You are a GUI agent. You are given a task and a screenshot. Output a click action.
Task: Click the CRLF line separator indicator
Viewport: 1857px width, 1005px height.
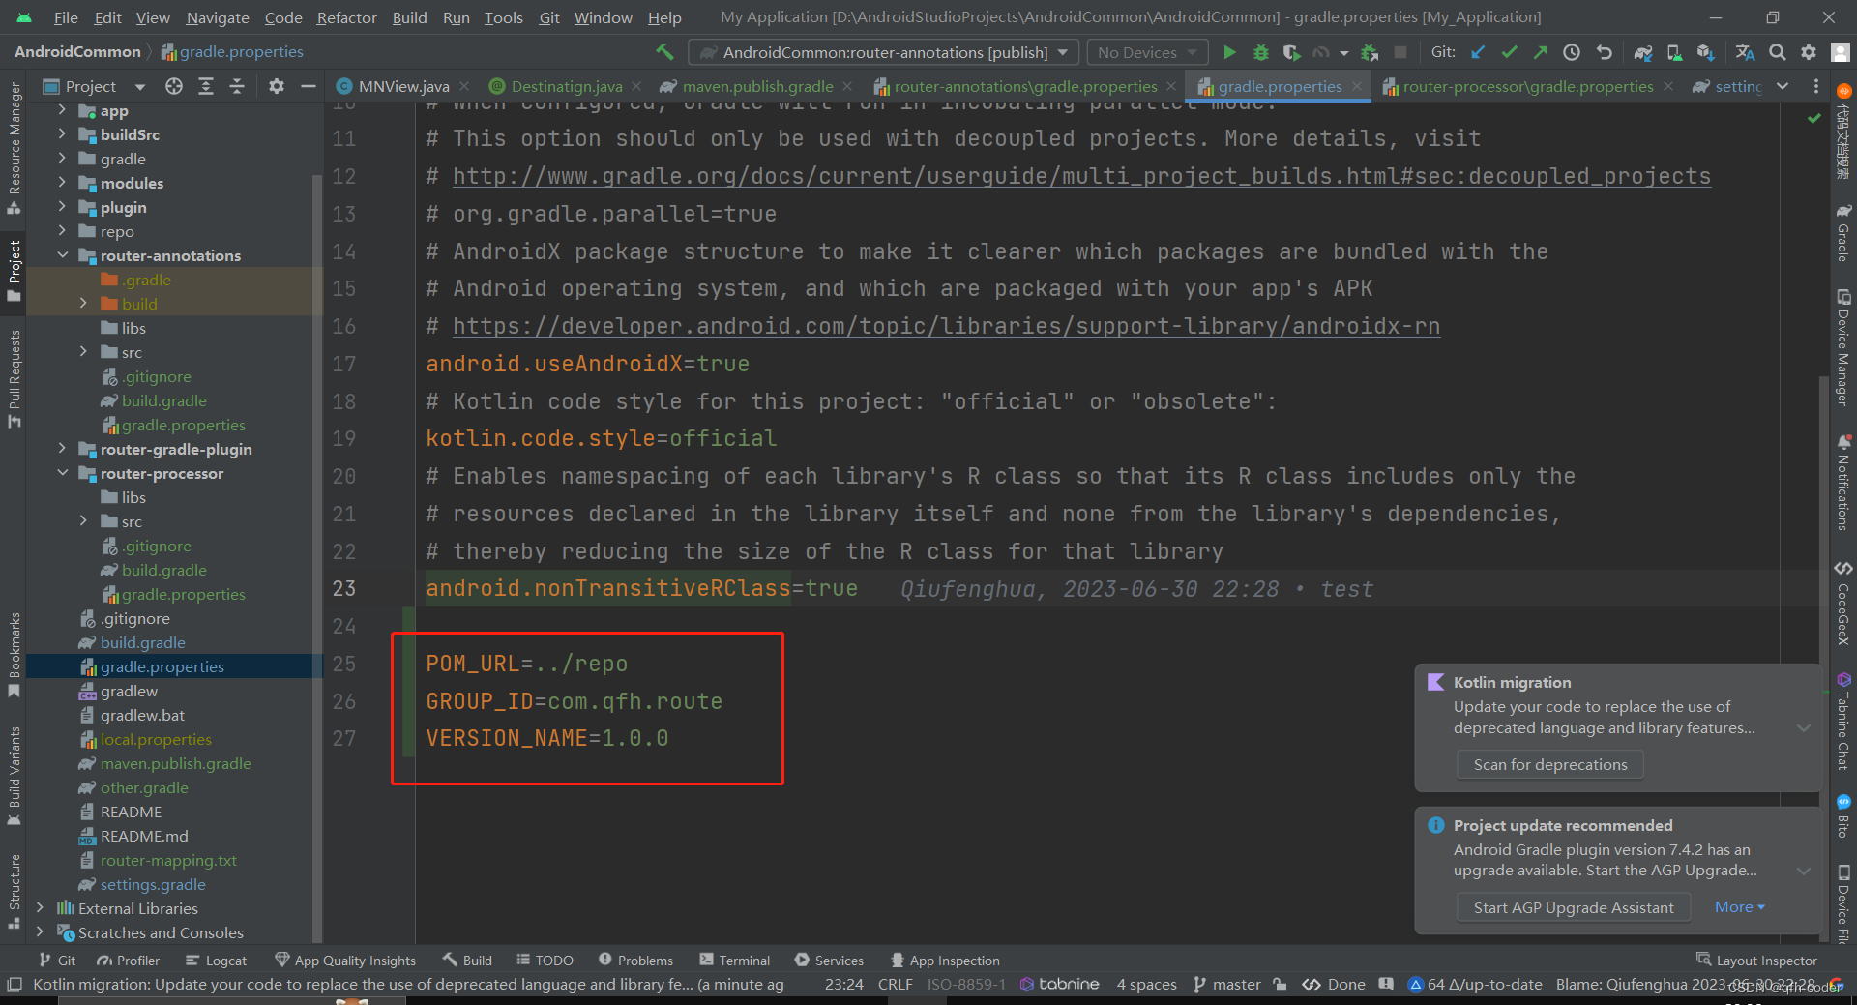click(x=895, y=985)
